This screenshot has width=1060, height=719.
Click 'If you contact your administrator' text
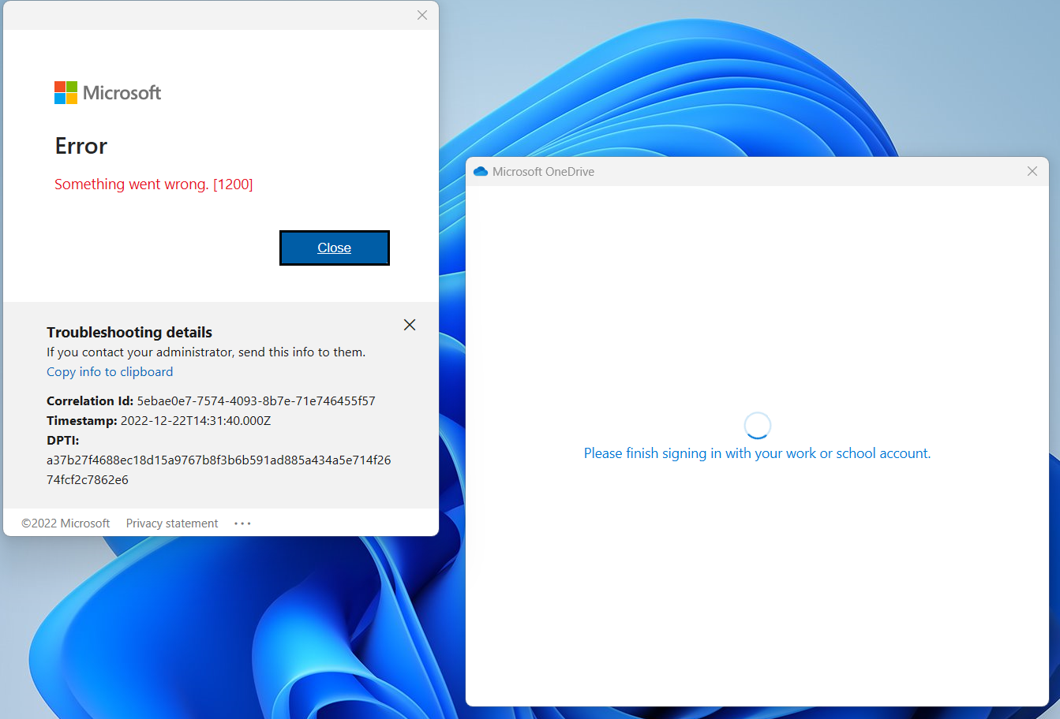coord(206,352)
